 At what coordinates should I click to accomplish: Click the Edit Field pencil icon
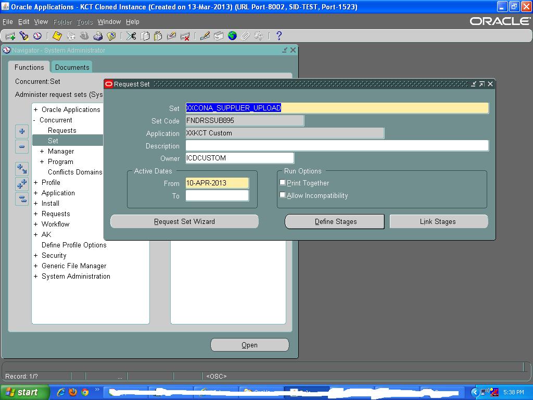point(205,36)
